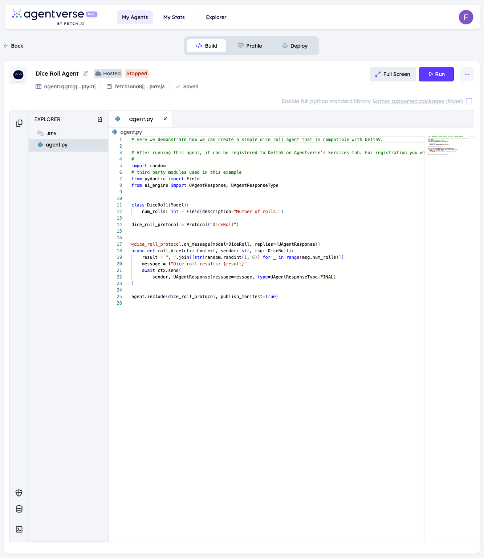
Task: Open other supported packages link
Action: 410,101
